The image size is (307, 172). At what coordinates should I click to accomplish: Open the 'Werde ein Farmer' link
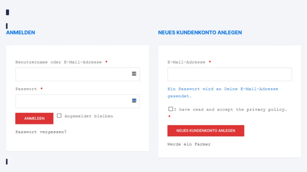click(x=189, y=144)
